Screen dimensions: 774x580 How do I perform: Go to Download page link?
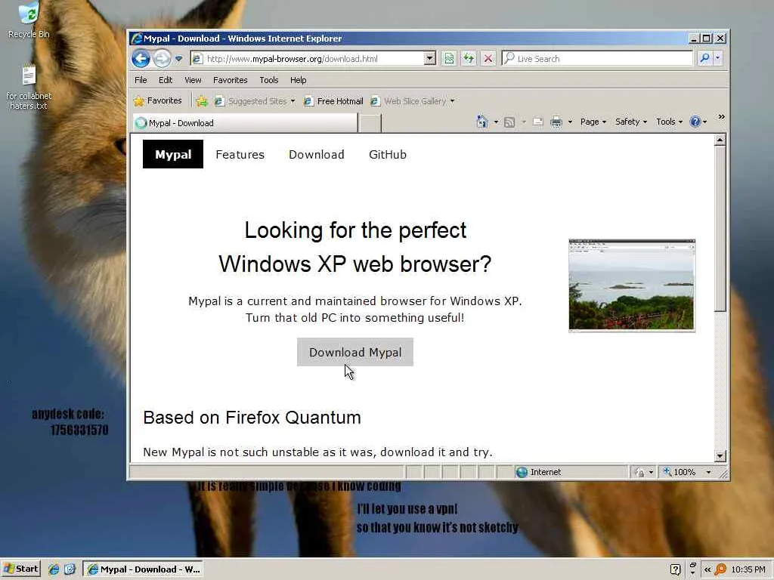(x=317, y=154)
